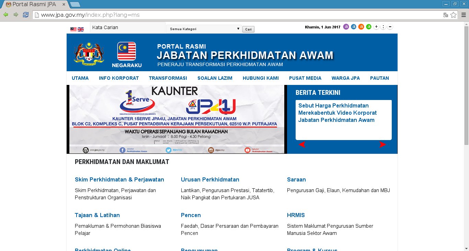Viewport: 469px width, 251px height.
Task: Open the PAUTAN menu
Action: pyautogui.click(x=379, y=78)
